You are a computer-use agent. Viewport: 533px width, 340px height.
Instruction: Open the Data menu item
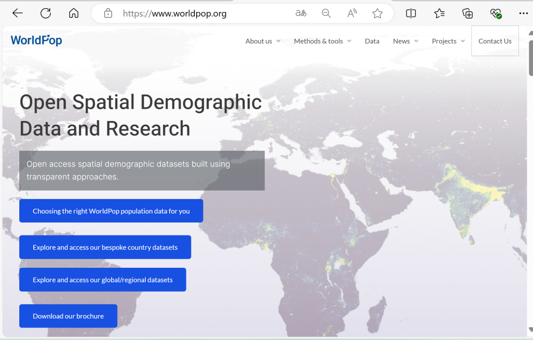(x=372, y=41)
